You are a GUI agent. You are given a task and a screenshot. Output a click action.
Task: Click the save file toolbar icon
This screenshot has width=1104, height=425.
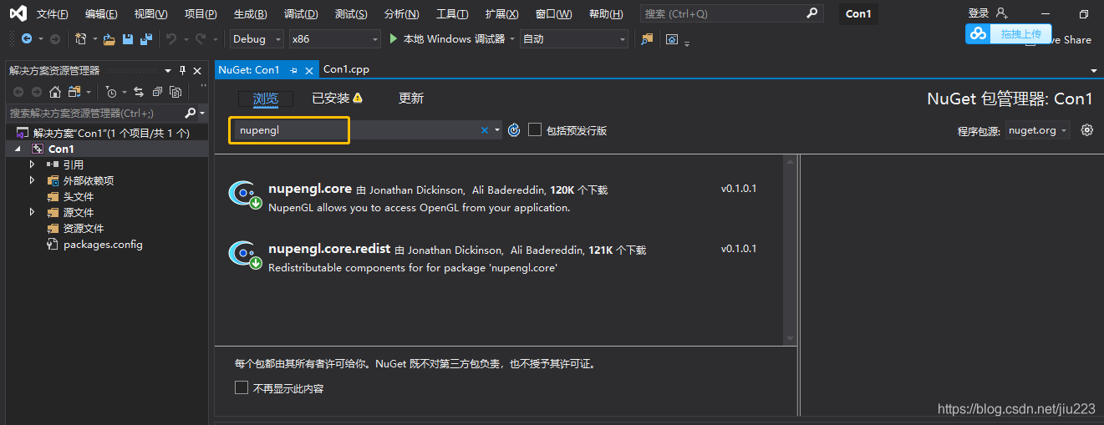[128, 39]
